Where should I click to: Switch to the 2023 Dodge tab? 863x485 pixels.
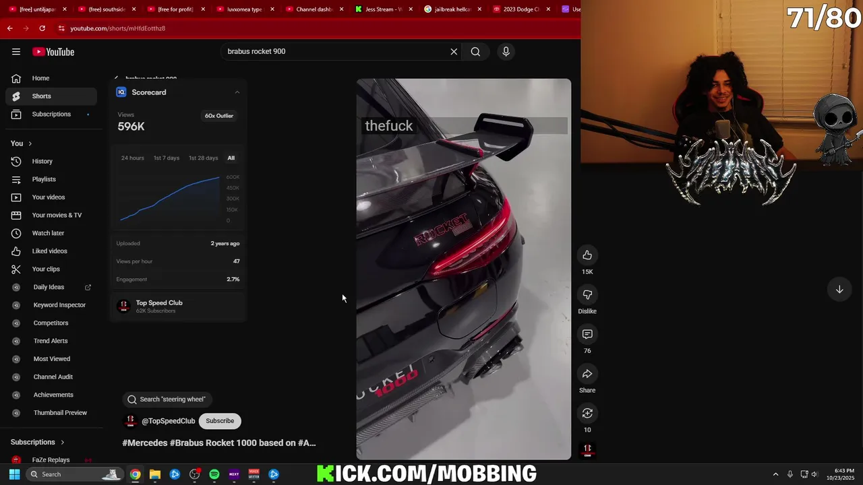(522, 9)
